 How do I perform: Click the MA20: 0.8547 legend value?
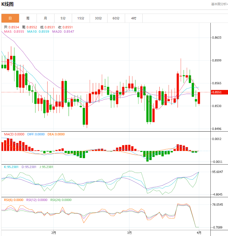click(x=63, y=32)
